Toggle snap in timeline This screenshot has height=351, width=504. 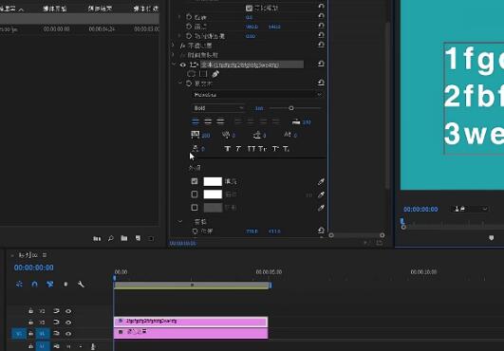coord(34,285)
